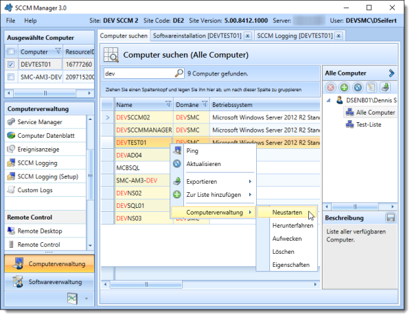Open the Help menu

tap(30, 21)
